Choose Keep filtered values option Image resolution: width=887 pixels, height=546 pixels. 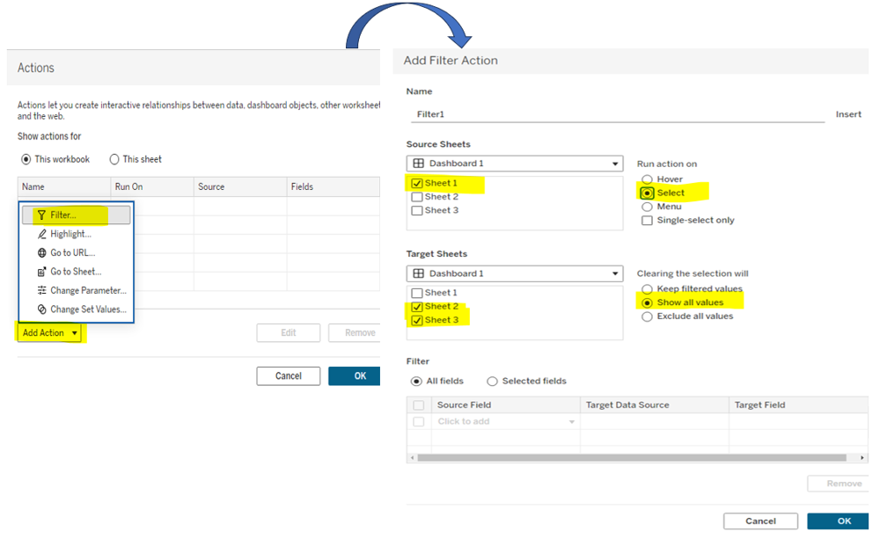pyautogui.click(x=648, y=289)
